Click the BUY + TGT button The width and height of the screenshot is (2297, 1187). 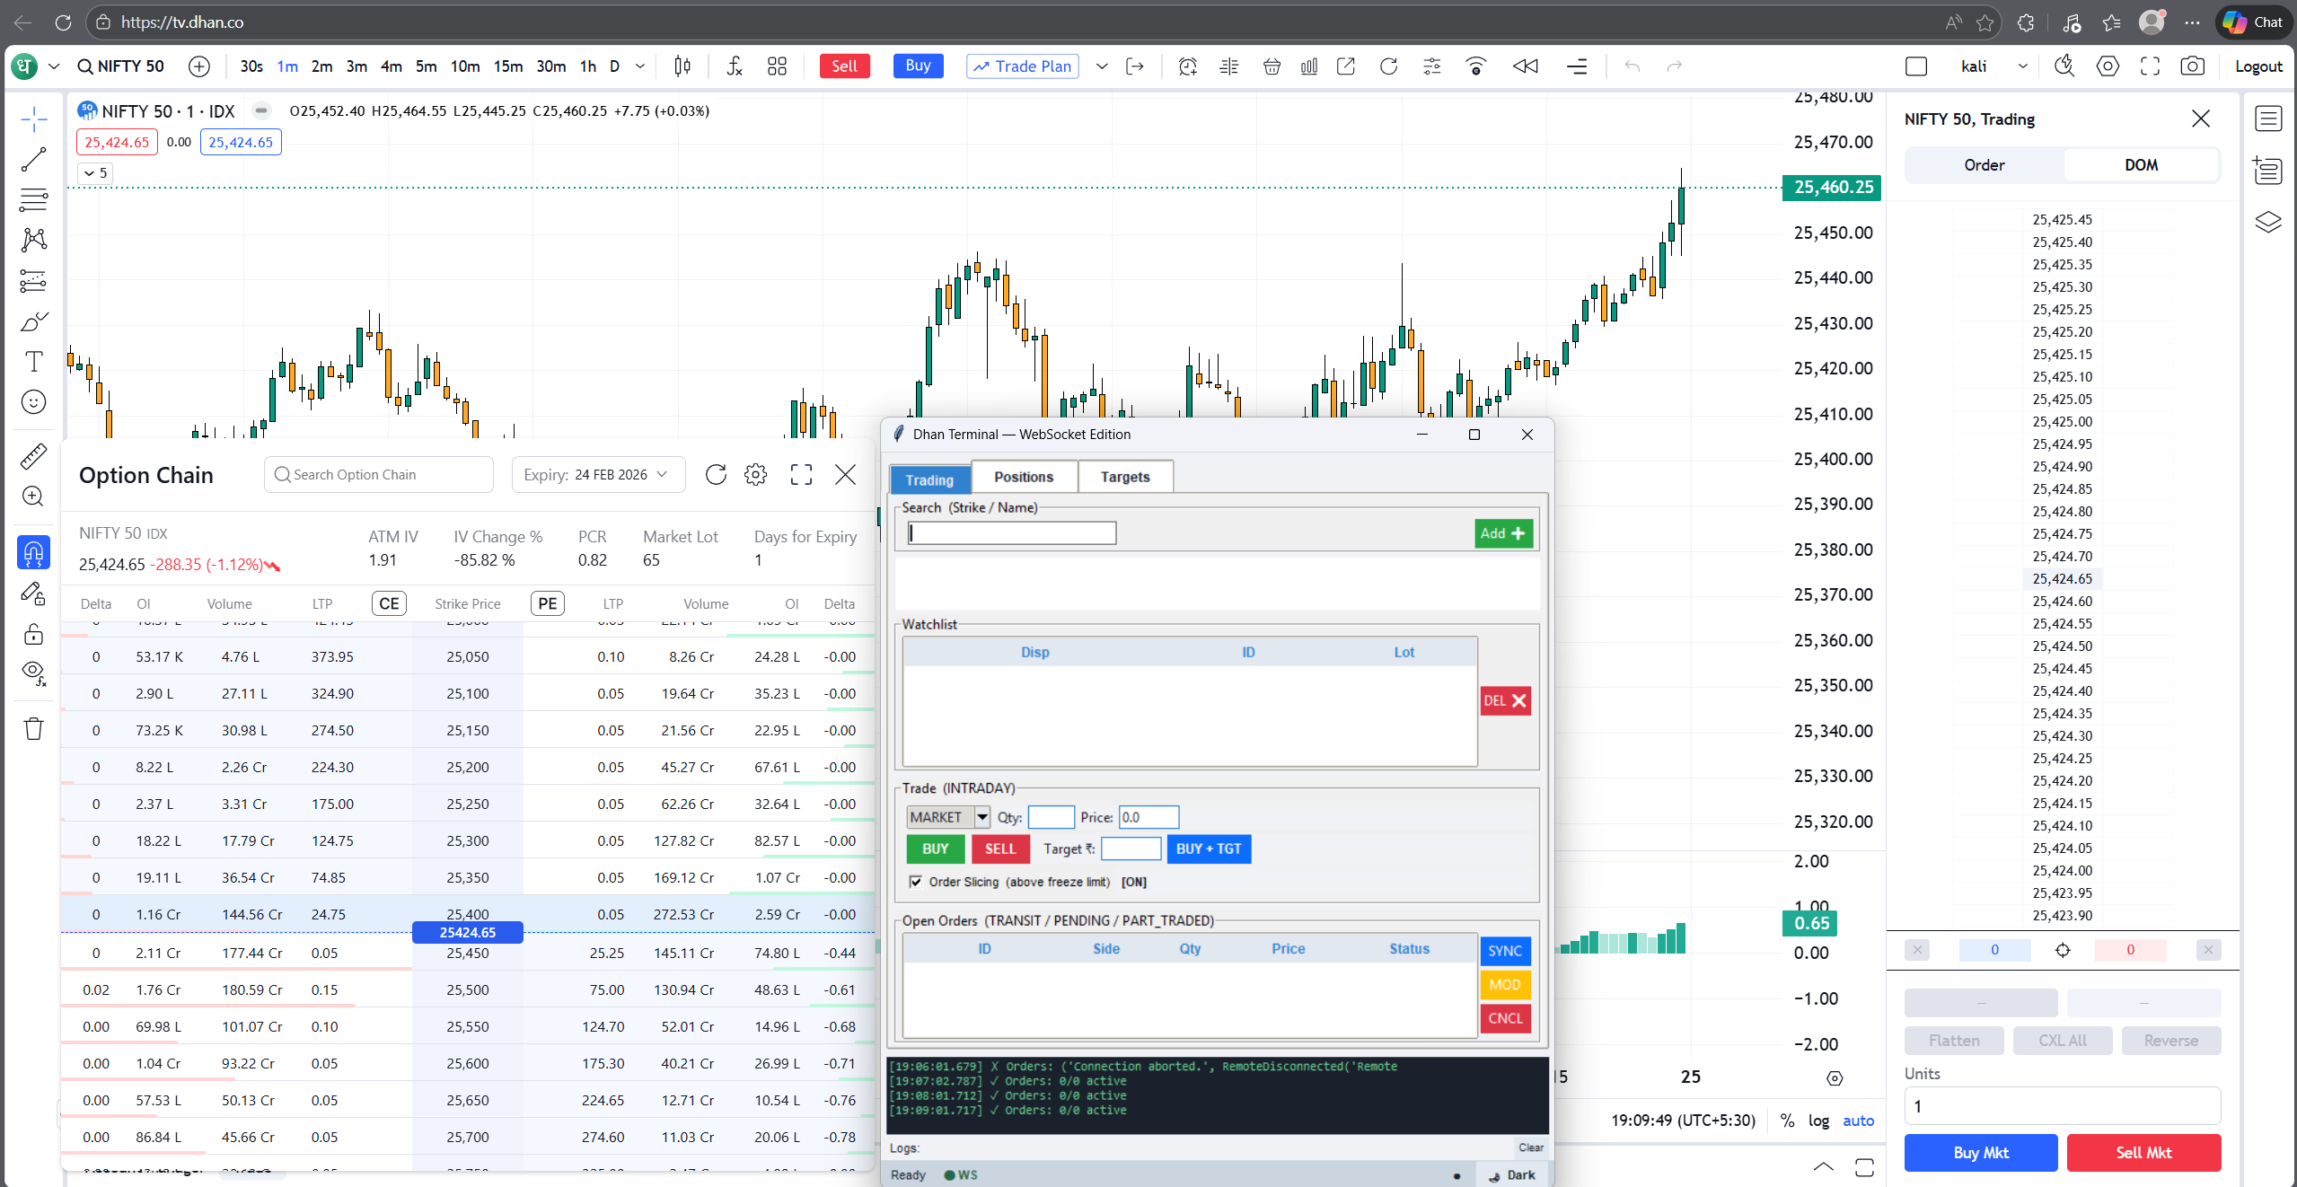[x=1208, y=848]
